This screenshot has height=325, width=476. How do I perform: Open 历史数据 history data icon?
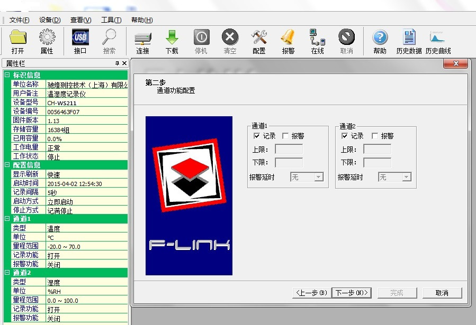click(409, 38)
